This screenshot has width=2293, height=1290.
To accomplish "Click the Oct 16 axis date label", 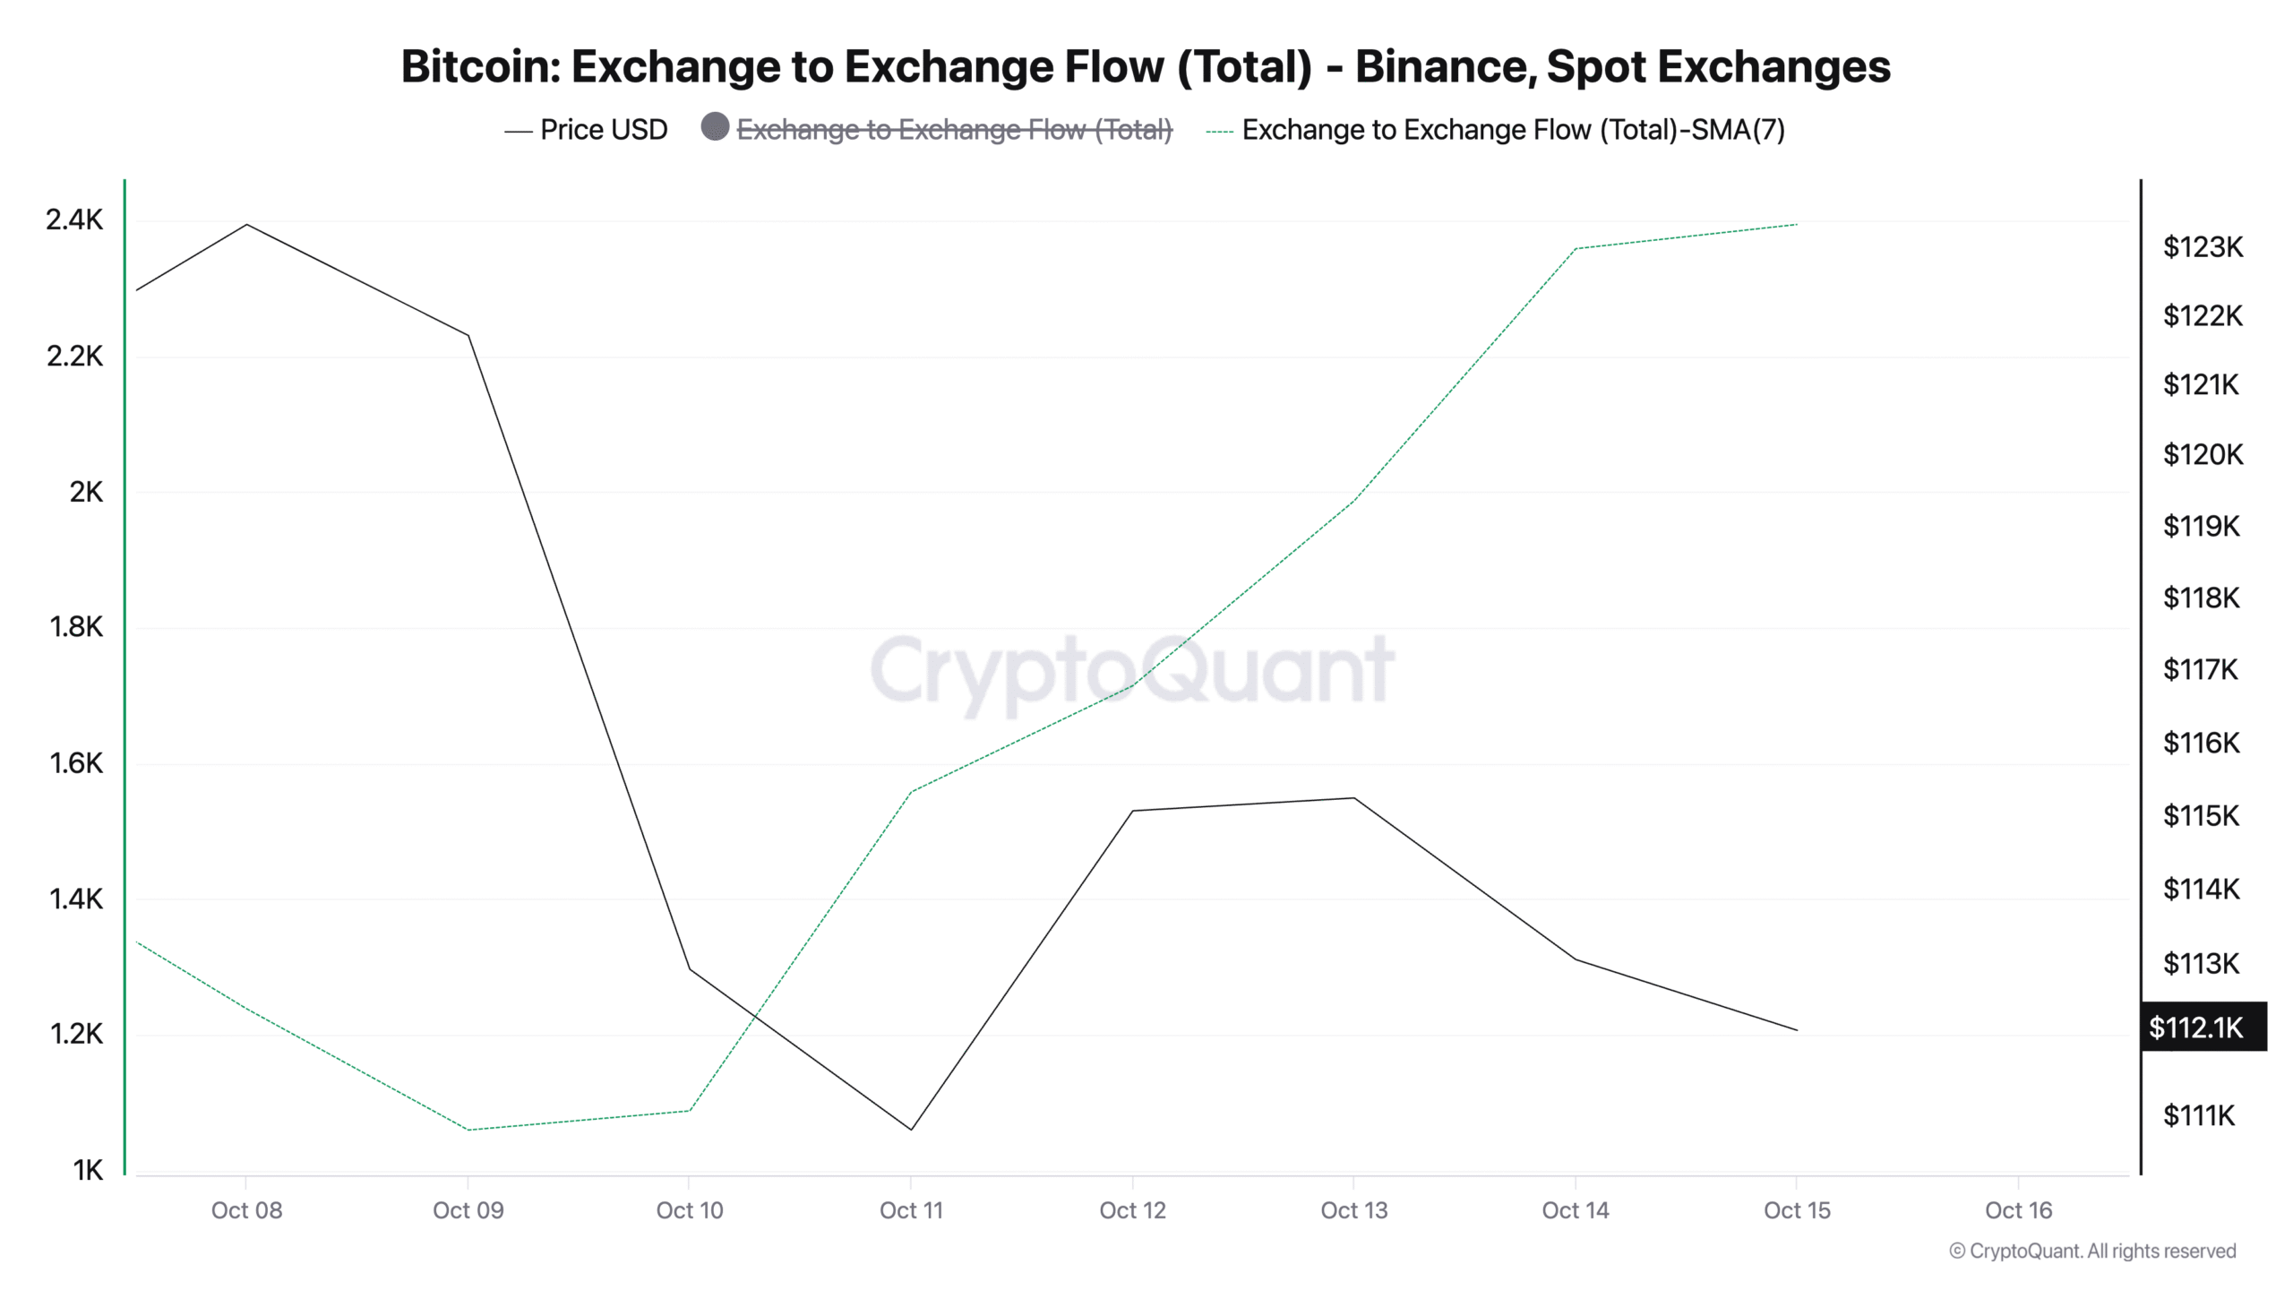I will tap(2018, 1210).
